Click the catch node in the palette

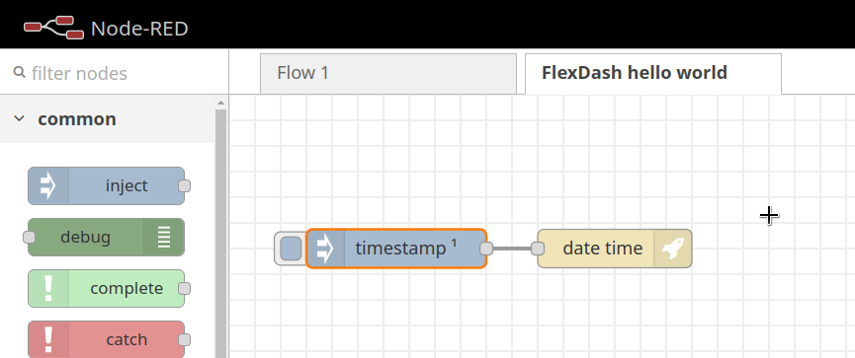107,339
